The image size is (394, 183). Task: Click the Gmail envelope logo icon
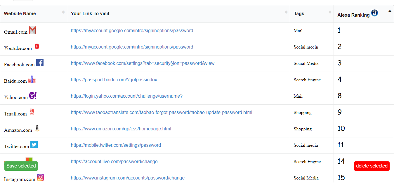pyautogui.click(x=32, y=30)
